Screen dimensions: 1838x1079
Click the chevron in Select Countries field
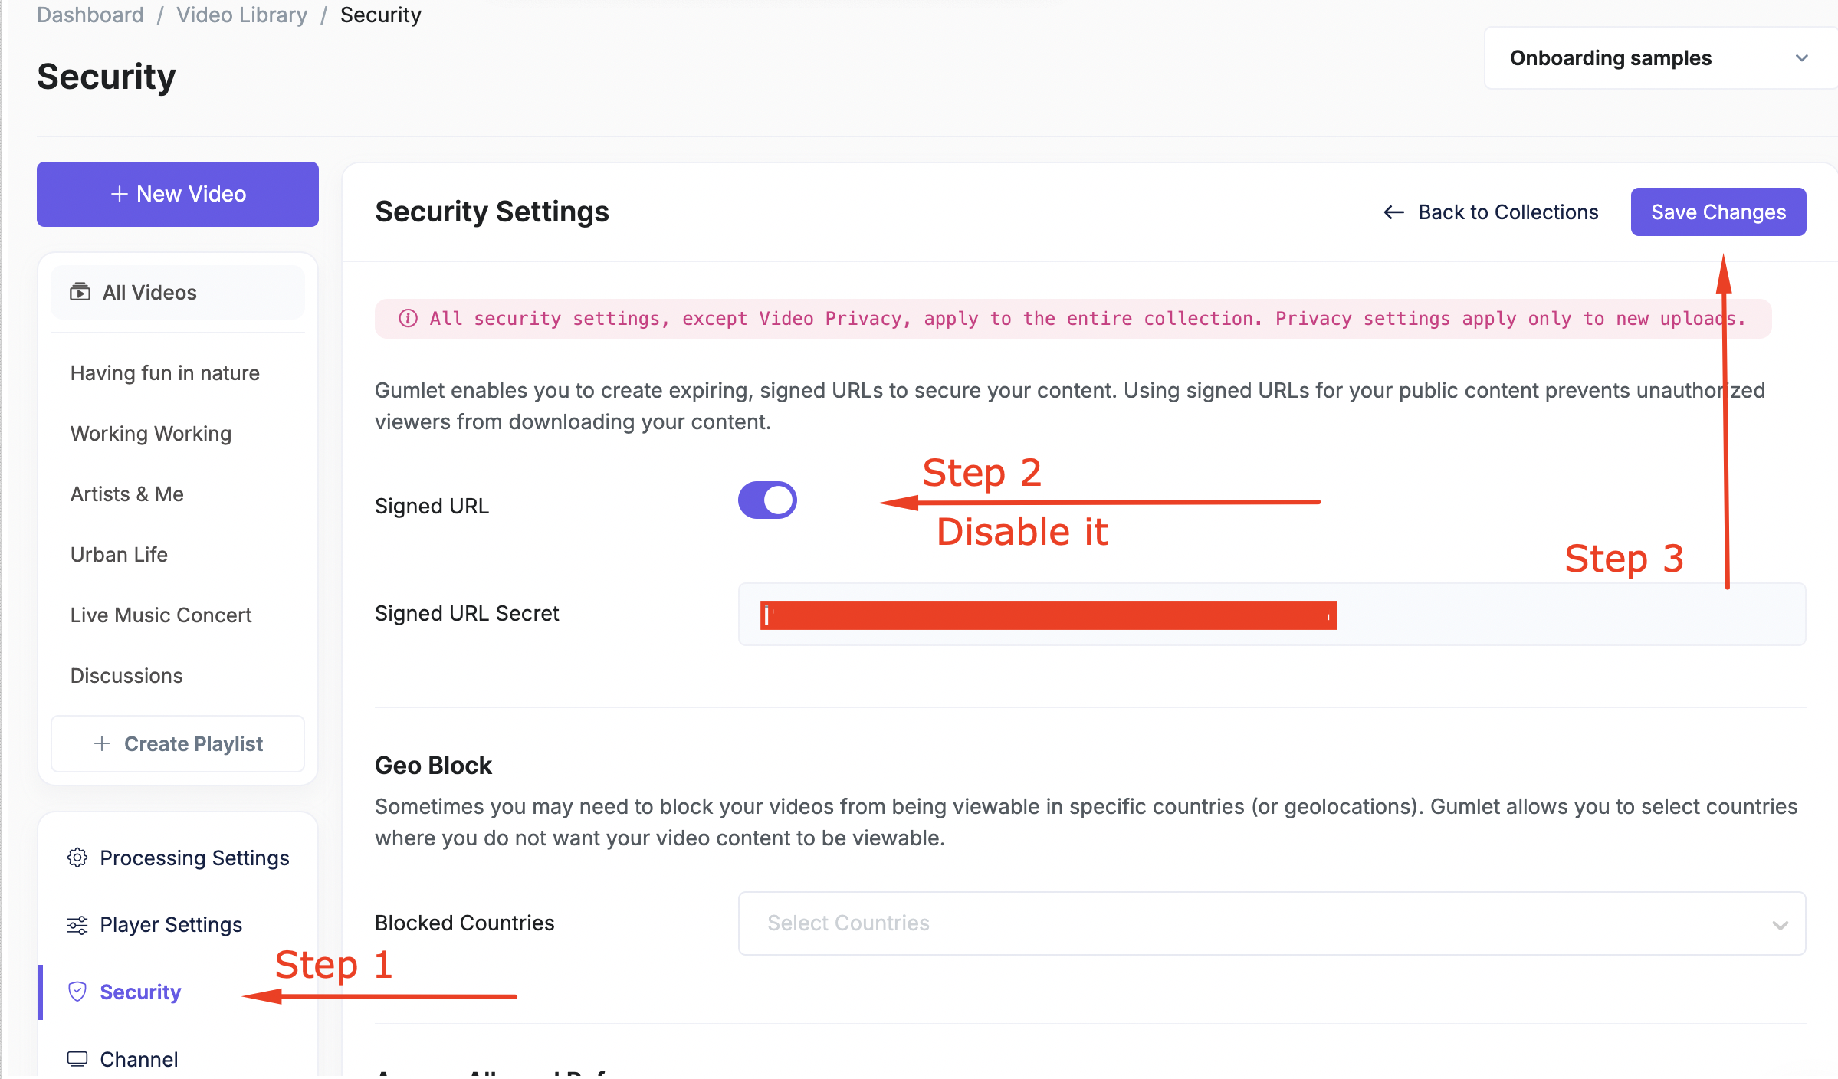(x=1780, y=925)
